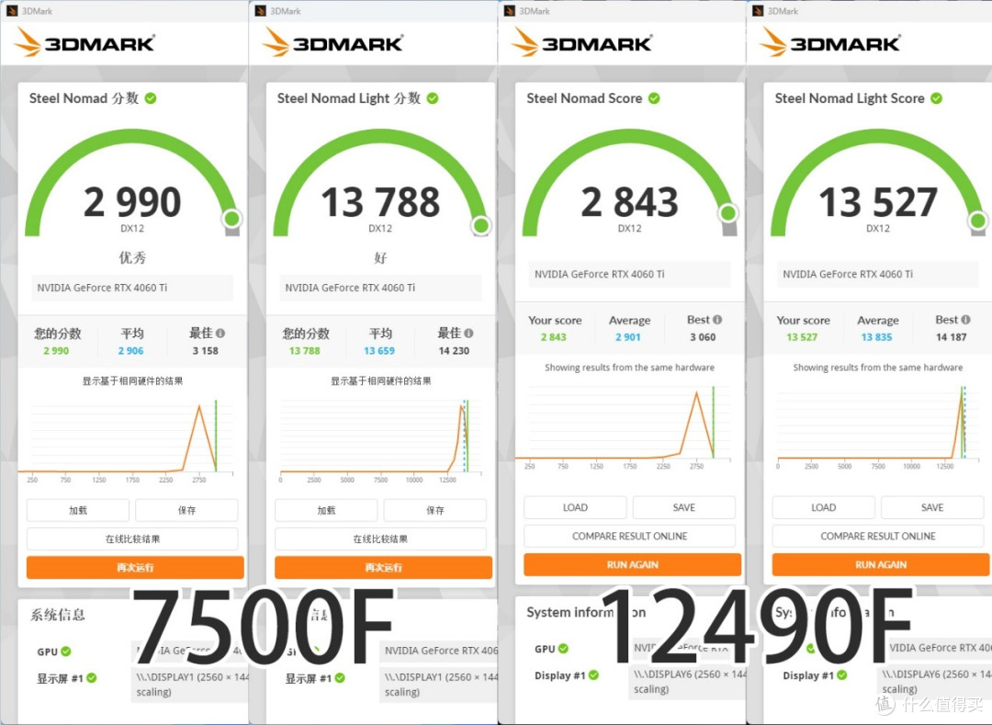Click info icon beside Best in Steel Nomad Light Score panel

(965, 320)
